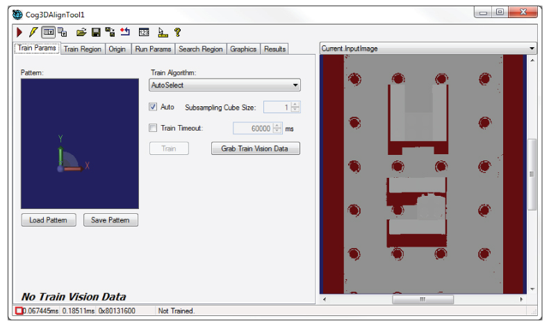This screenshot has width=549, height=323.
Task: Click the Save Pattern button
Action: click(110, 220)
